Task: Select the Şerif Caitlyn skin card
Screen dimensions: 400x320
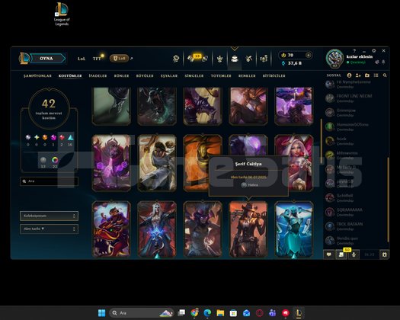Action: 248,229
